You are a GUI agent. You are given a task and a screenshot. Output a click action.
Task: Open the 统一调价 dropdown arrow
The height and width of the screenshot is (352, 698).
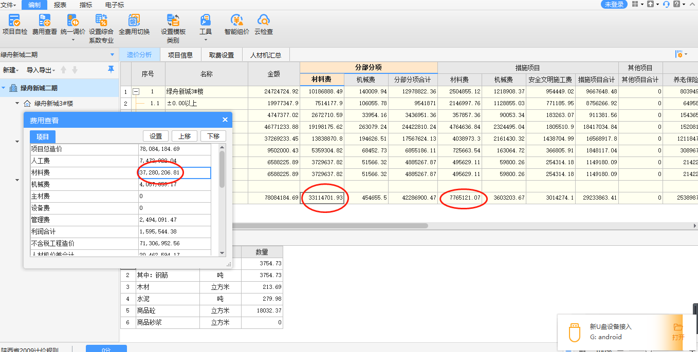[73, 40]
